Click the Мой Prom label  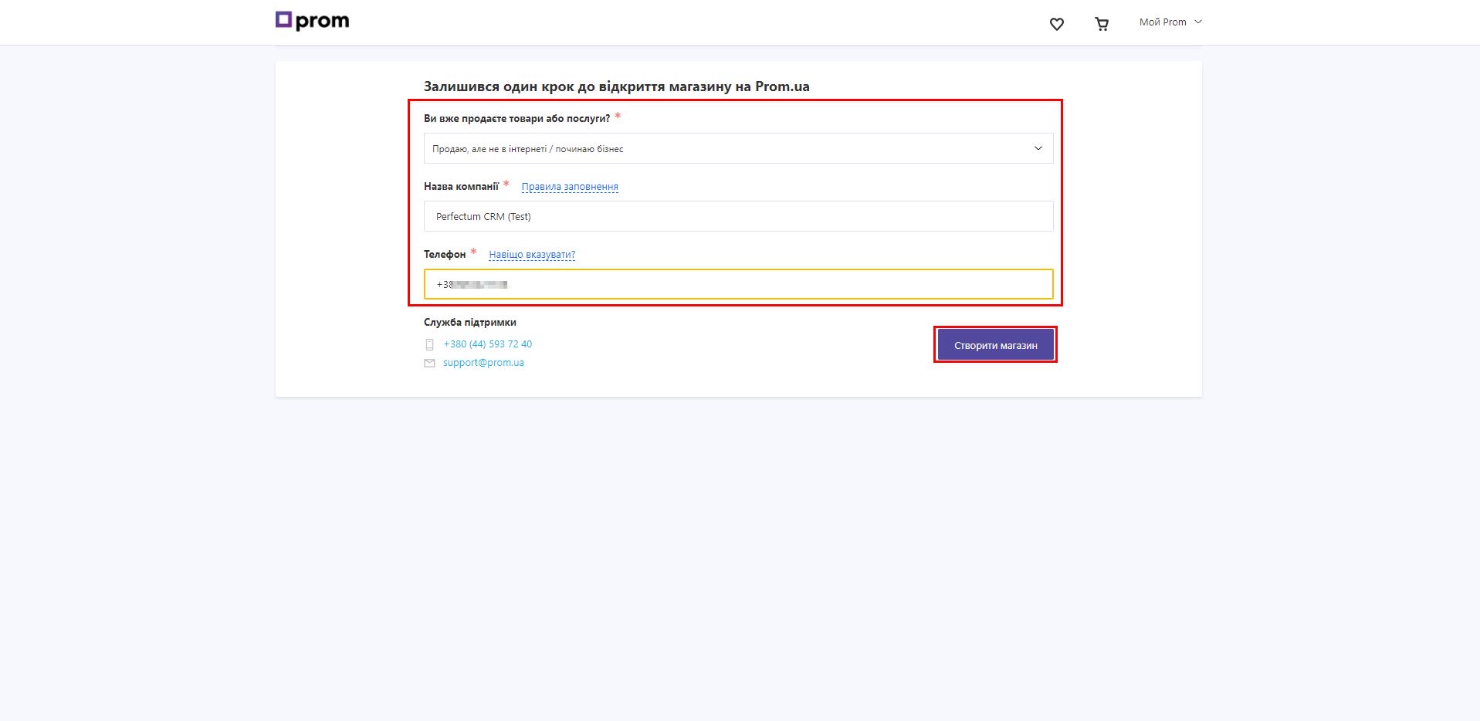coord(1163,22)
